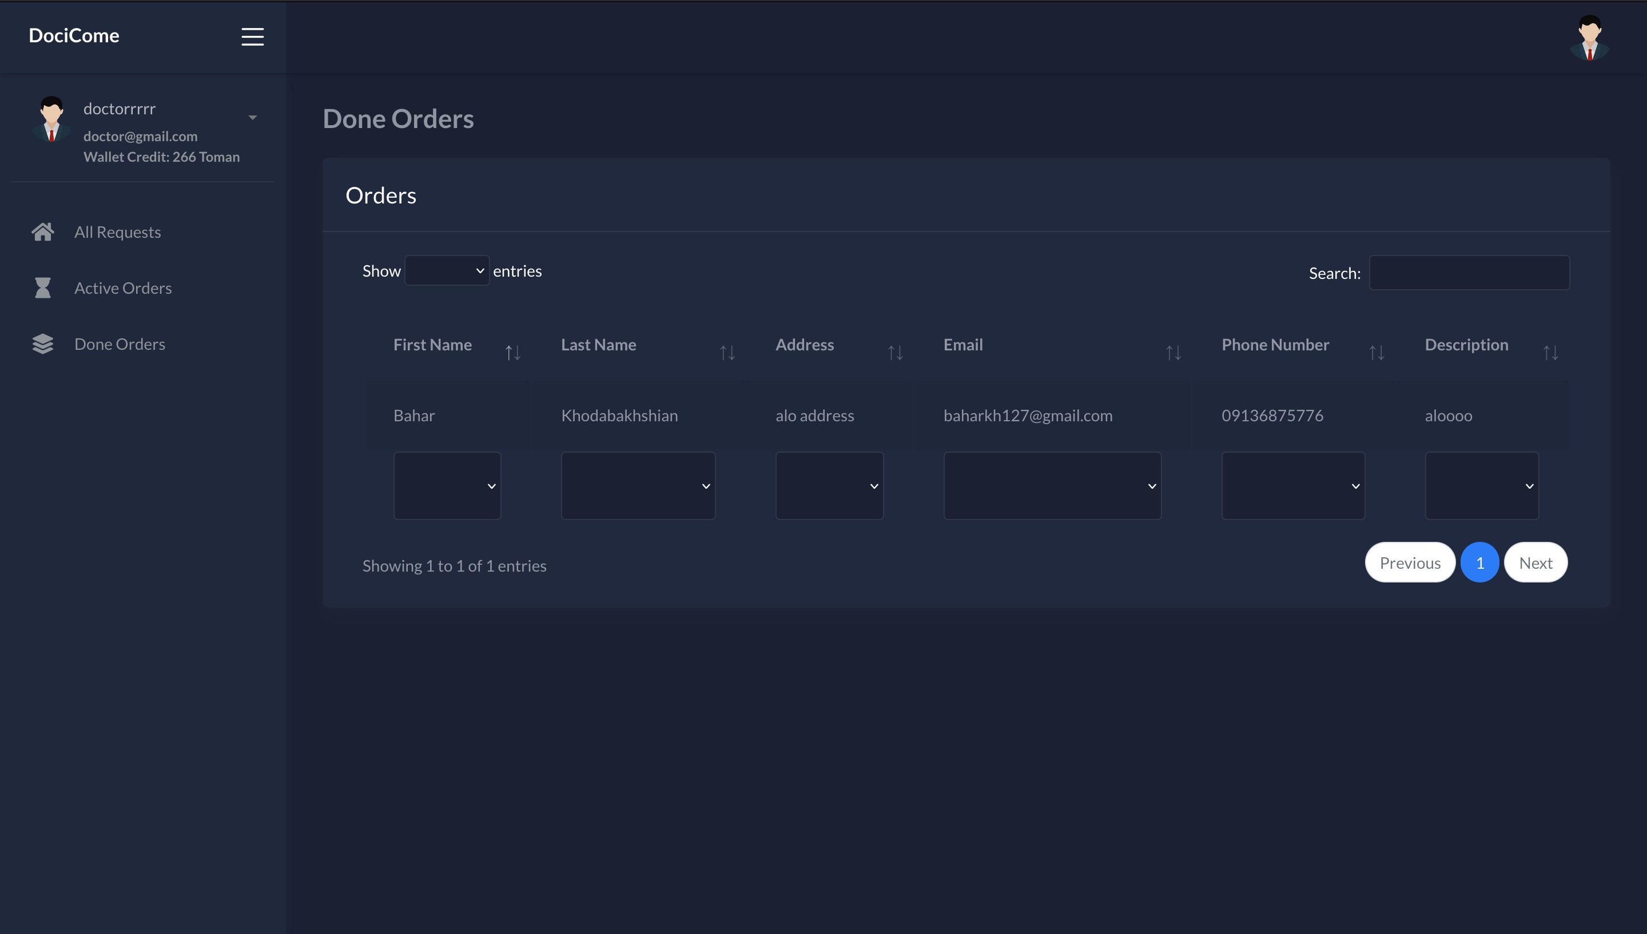Select page 1 pagination button

pos(1479,562)
